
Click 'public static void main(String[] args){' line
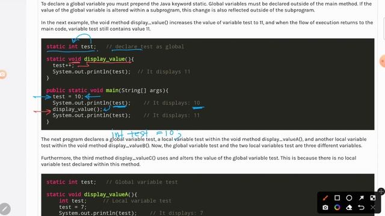pos(107,91)
